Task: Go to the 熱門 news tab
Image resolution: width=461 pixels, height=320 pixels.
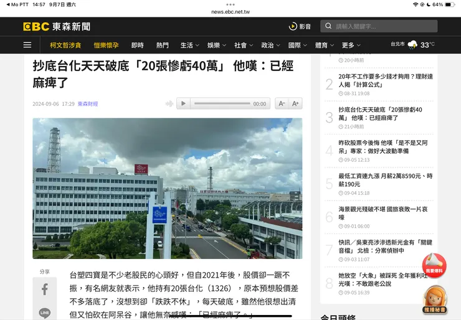Action: [x=163, y=45]
